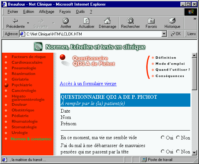
Task: Click the green Normes logo image
Action: click(38, 46)
